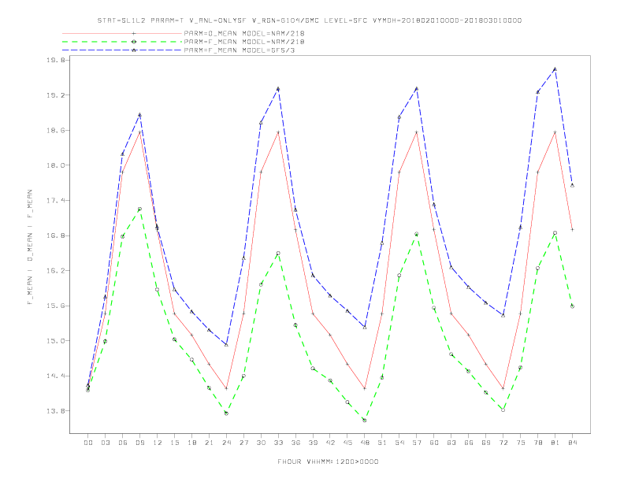The height and width of the screenshot is (482, 624).
Task: Click x-axis tick label 33
Action: pos(278,443)
